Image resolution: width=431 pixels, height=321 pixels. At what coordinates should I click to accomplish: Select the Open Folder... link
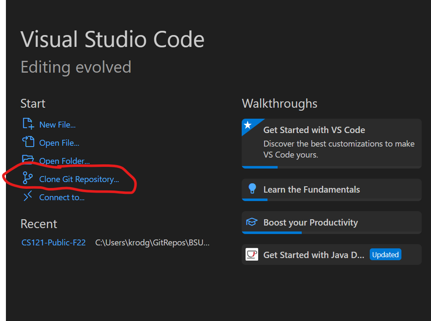point(64,161)
